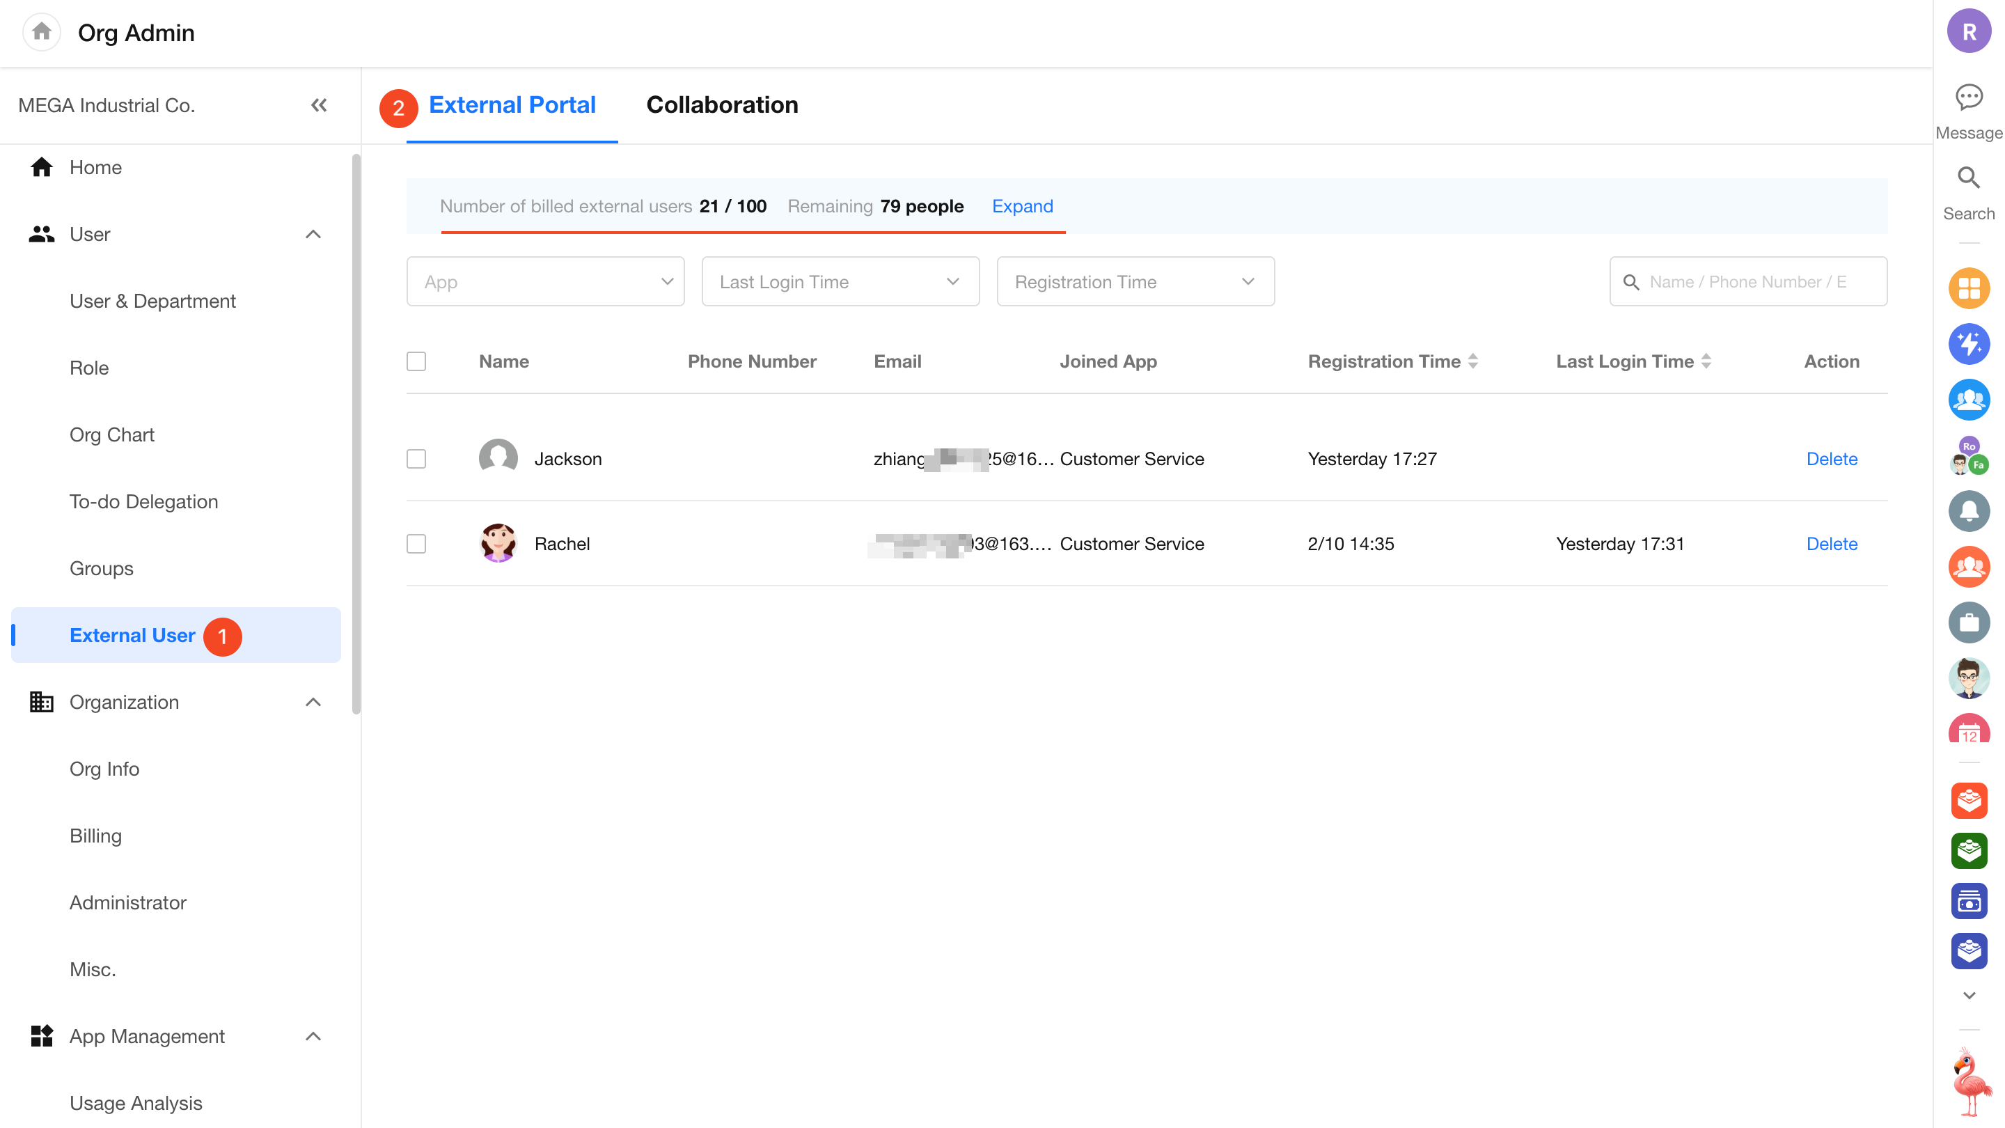Toggle the select-all header checkbox

coord(416,361)
